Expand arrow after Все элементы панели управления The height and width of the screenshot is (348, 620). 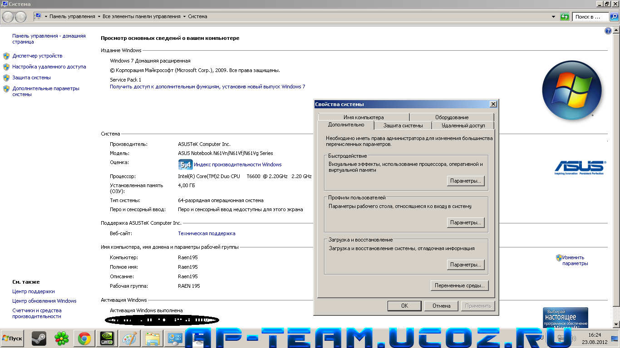coord(184,17)
